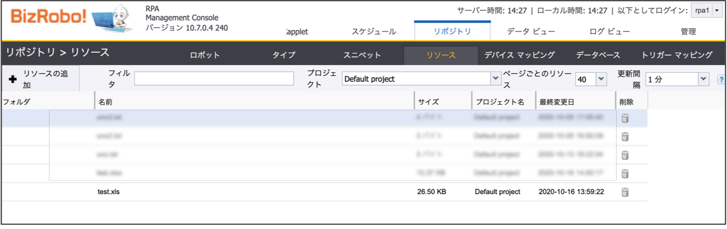
Task: Go to the ロボット sub-tab
Action: (205, 55)
